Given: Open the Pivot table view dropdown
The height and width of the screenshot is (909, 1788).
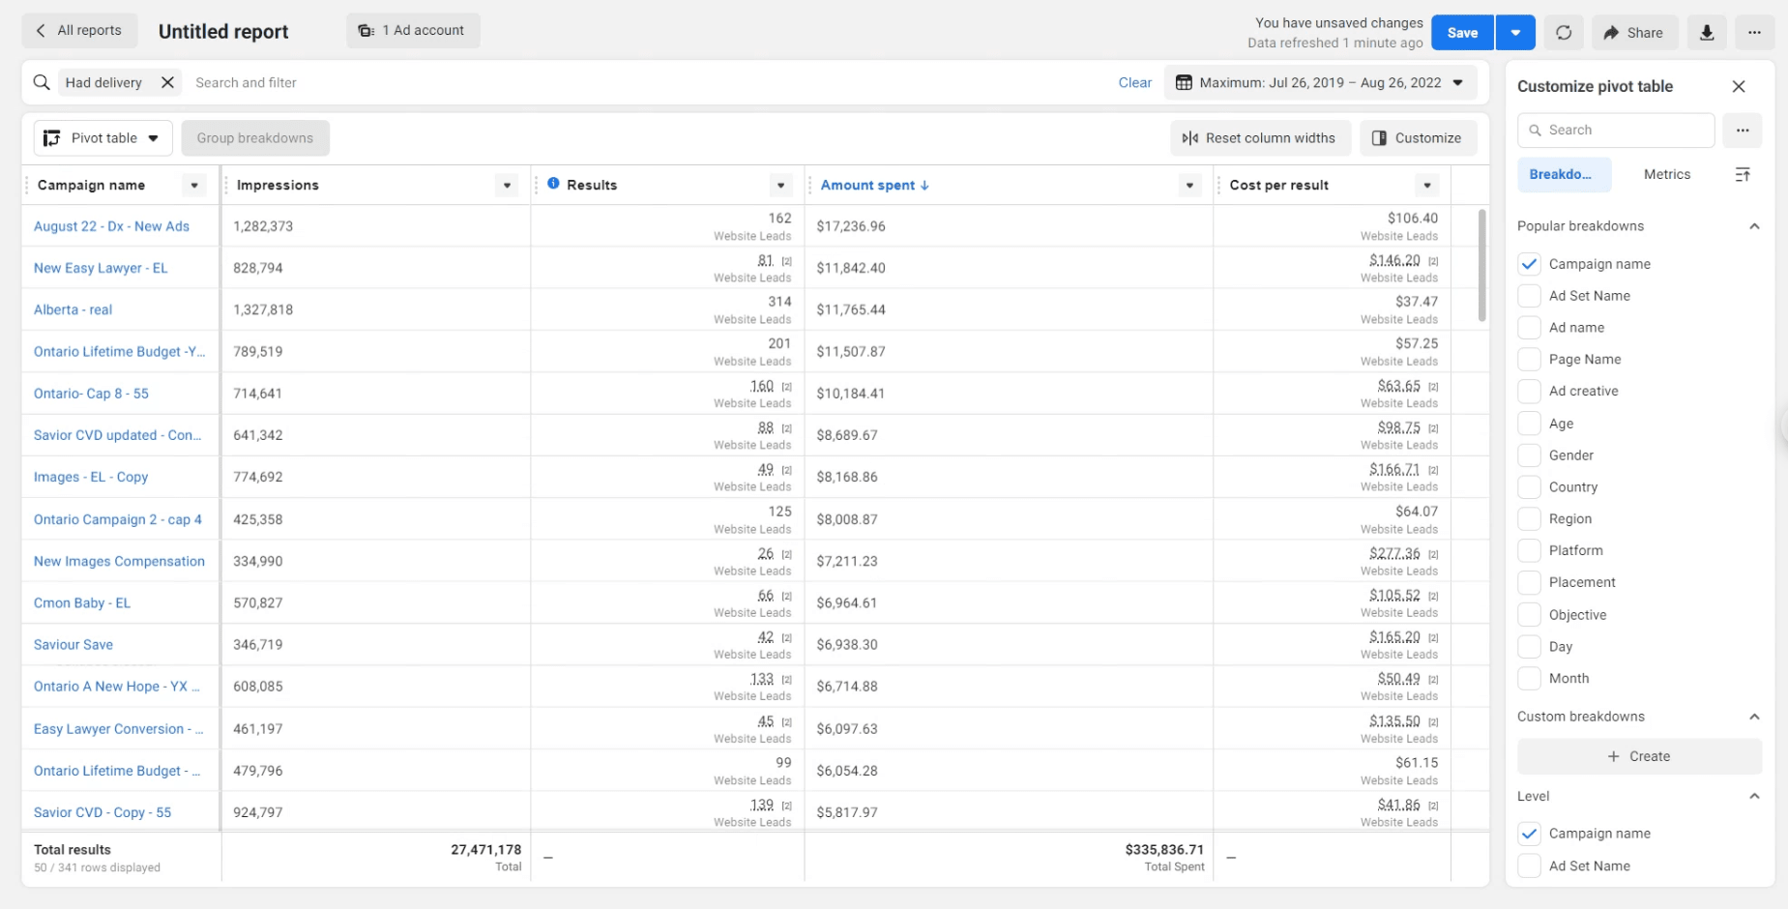Looking at the screenshot, I should click(x=103, y=138).
